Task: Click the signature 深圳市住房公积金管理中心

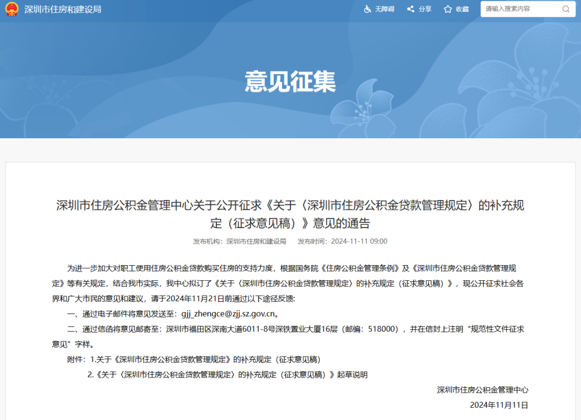Action: click(483, 390)
